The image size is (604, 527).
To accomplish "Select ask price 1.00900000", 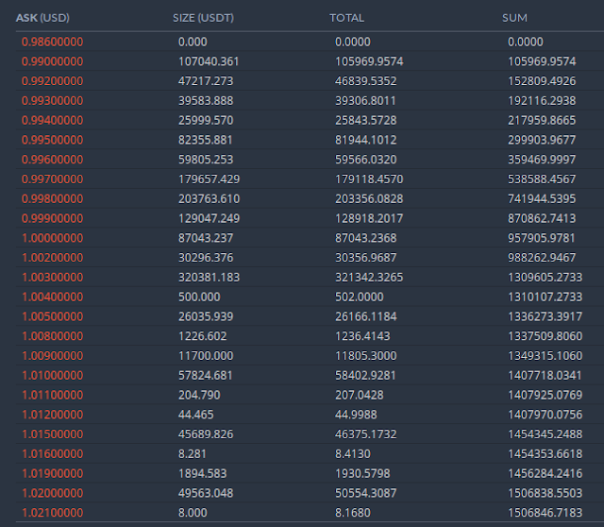I will [53, 355].
